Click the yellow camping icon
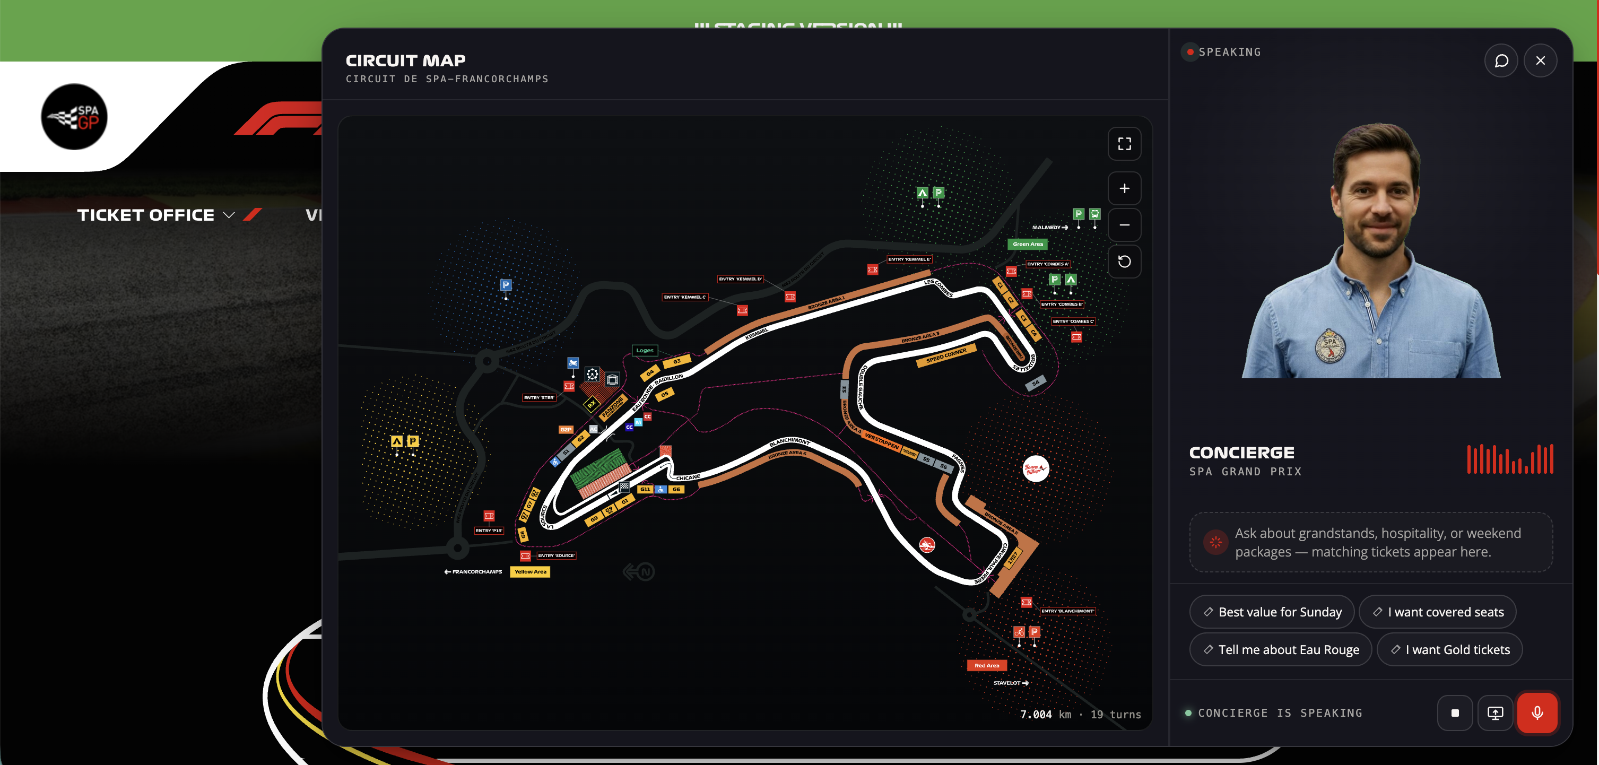This screenshot has height=765, width=1599. coord(397,441)
